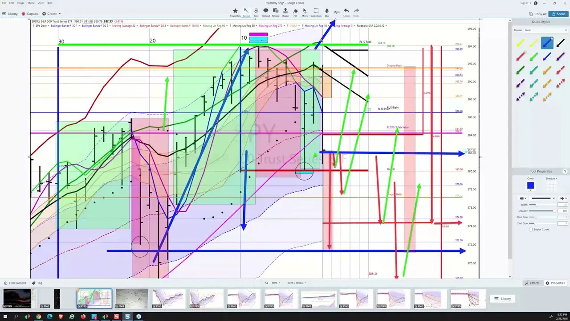Select the Callout tool

pos(266,12)
